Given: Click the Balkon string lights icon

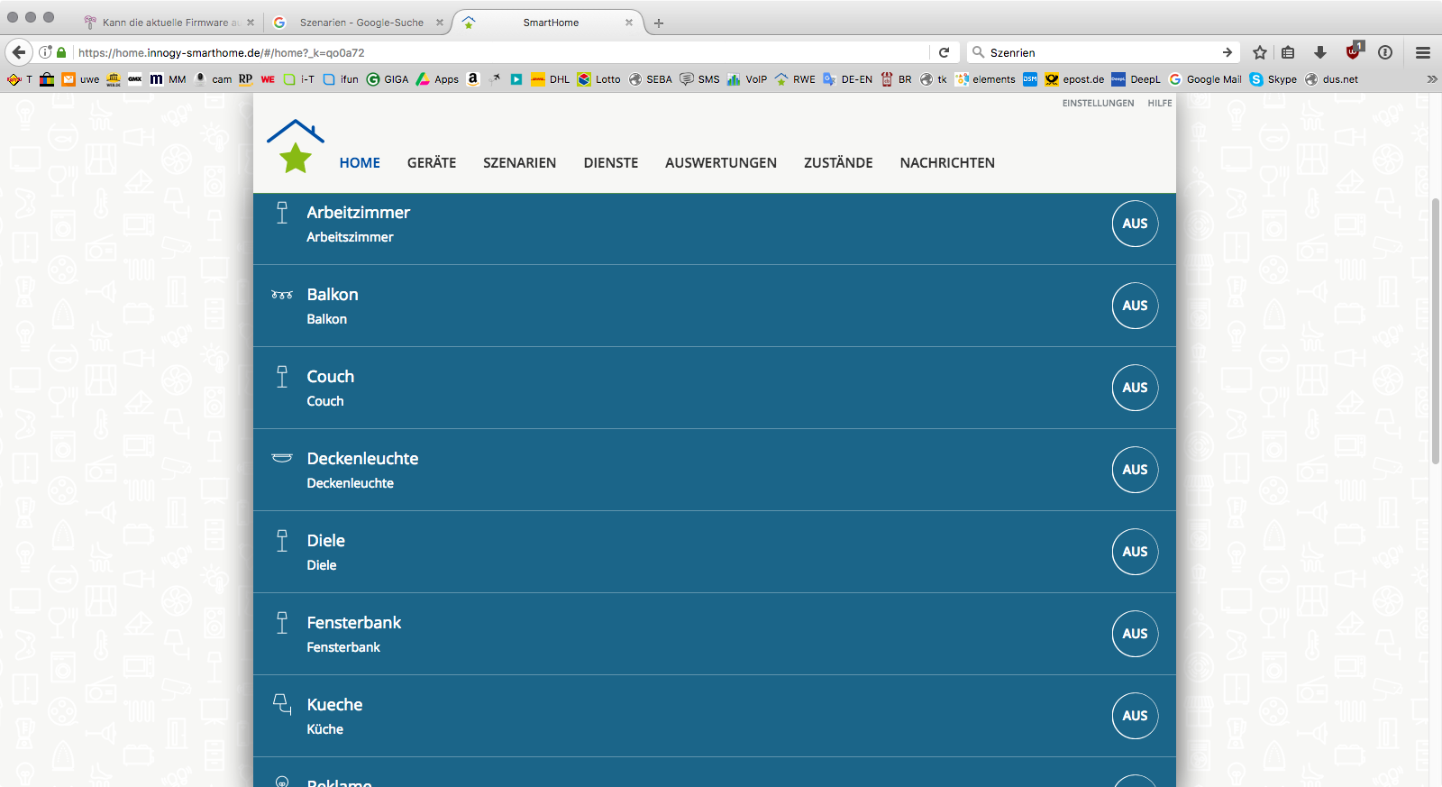Looking at the screenshot, I should coord(282,295).
